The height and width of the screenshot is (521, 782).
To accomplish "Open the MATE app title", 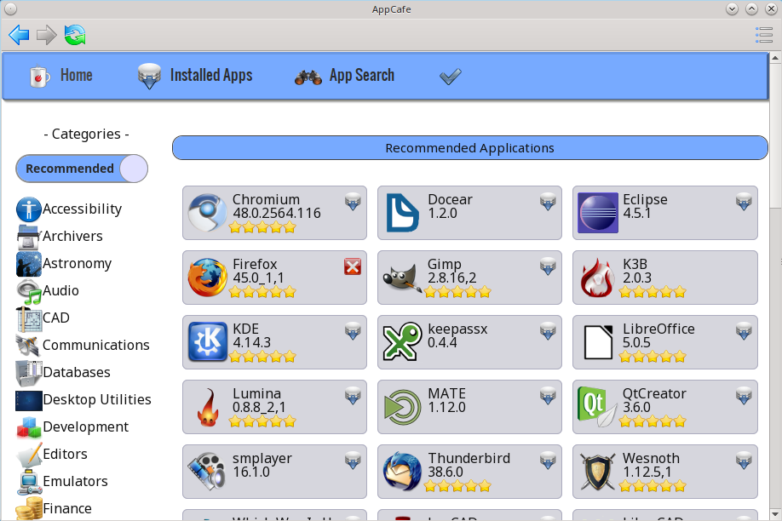I will click(x=447, y=394).
